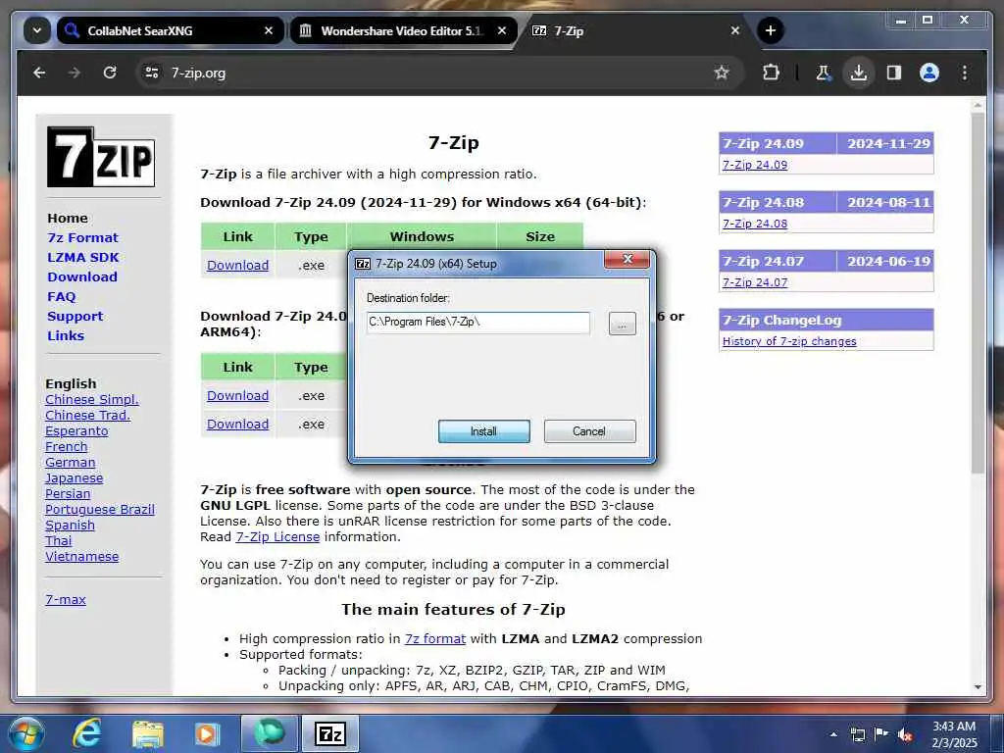Open the 7-Zip 24.07 news link
This screenshot has width=1004, height=753.
click(x=755, y=282)
